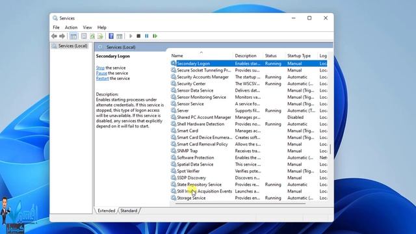Select the Security Accounts Manager service

248,77
